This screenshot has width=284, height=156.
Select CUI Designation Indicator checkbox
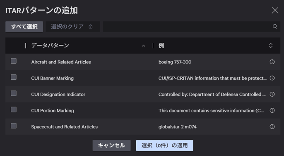click(x=14, y=93)
